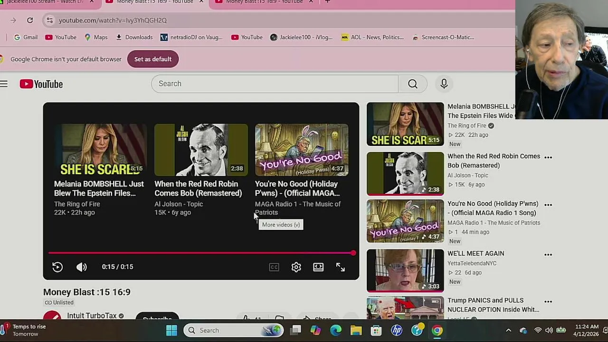Screen dimensions: 608x342
Task: Open more options for Red Red Robin video
Action: click(x=548, y=157)
